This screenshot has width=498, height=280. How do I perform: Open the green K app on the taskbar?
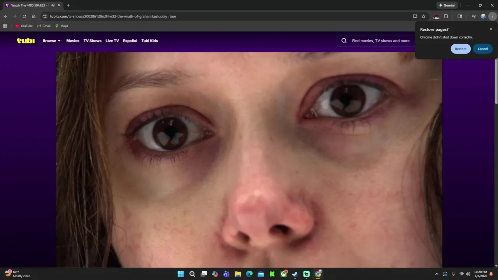(x=272, y=274)
